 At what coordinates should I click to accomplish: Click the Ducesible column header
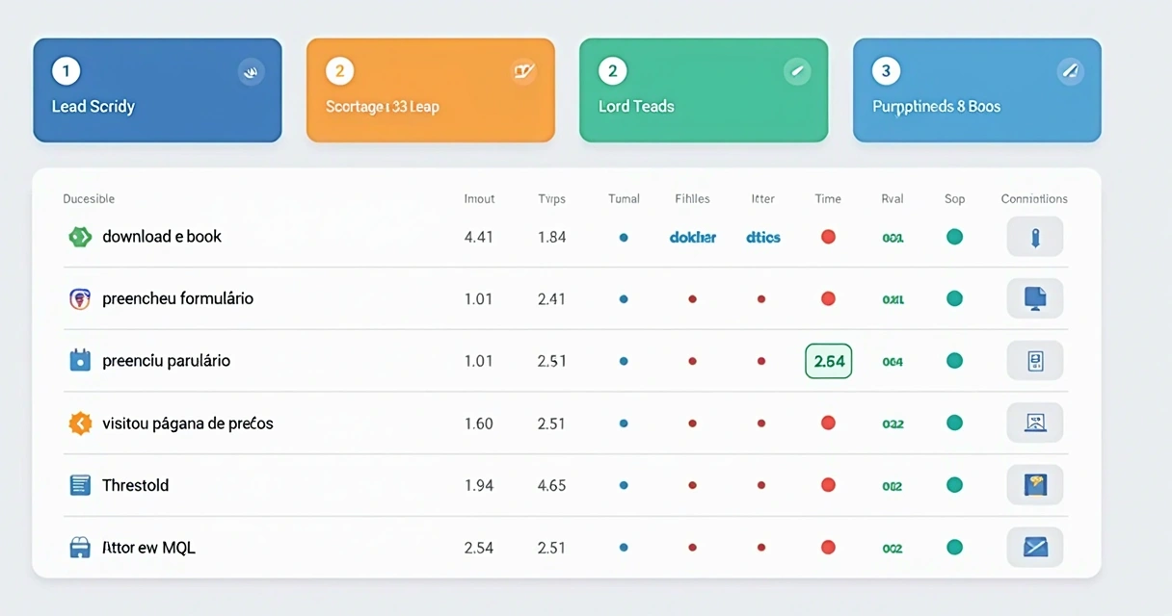pos(89,198)
